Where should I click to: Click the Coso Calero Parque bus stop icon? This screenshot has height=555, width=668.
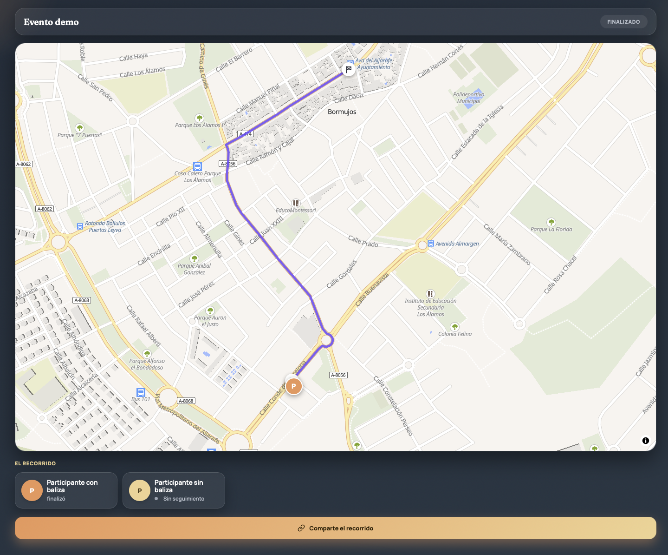197,166
